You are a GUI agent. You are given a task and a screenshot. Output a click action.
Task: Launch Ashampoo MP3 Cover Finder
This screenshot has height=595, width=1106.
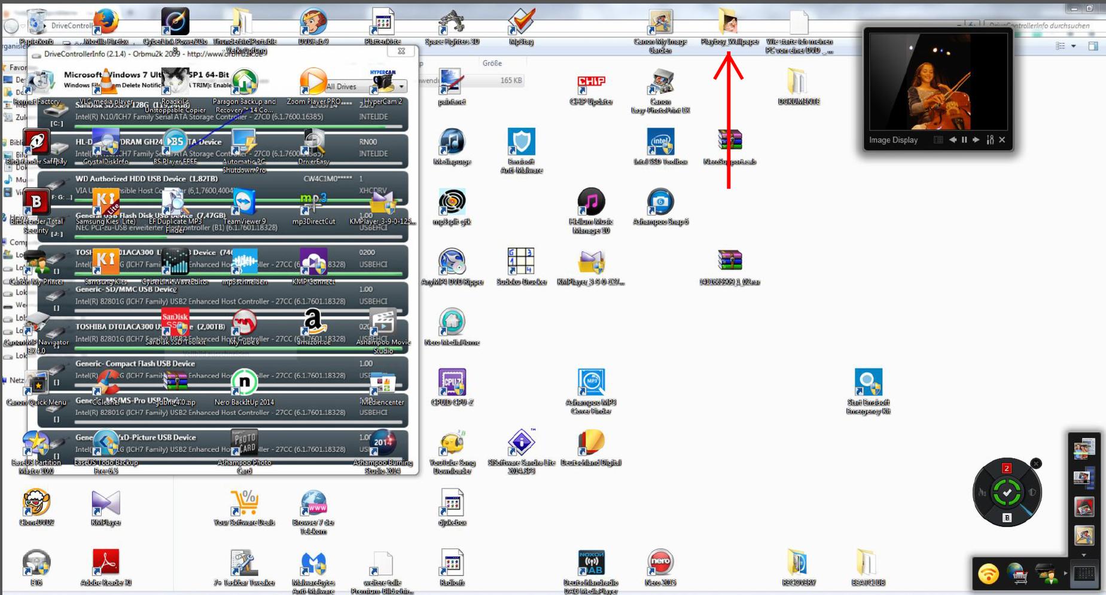[x=591, y=392]
